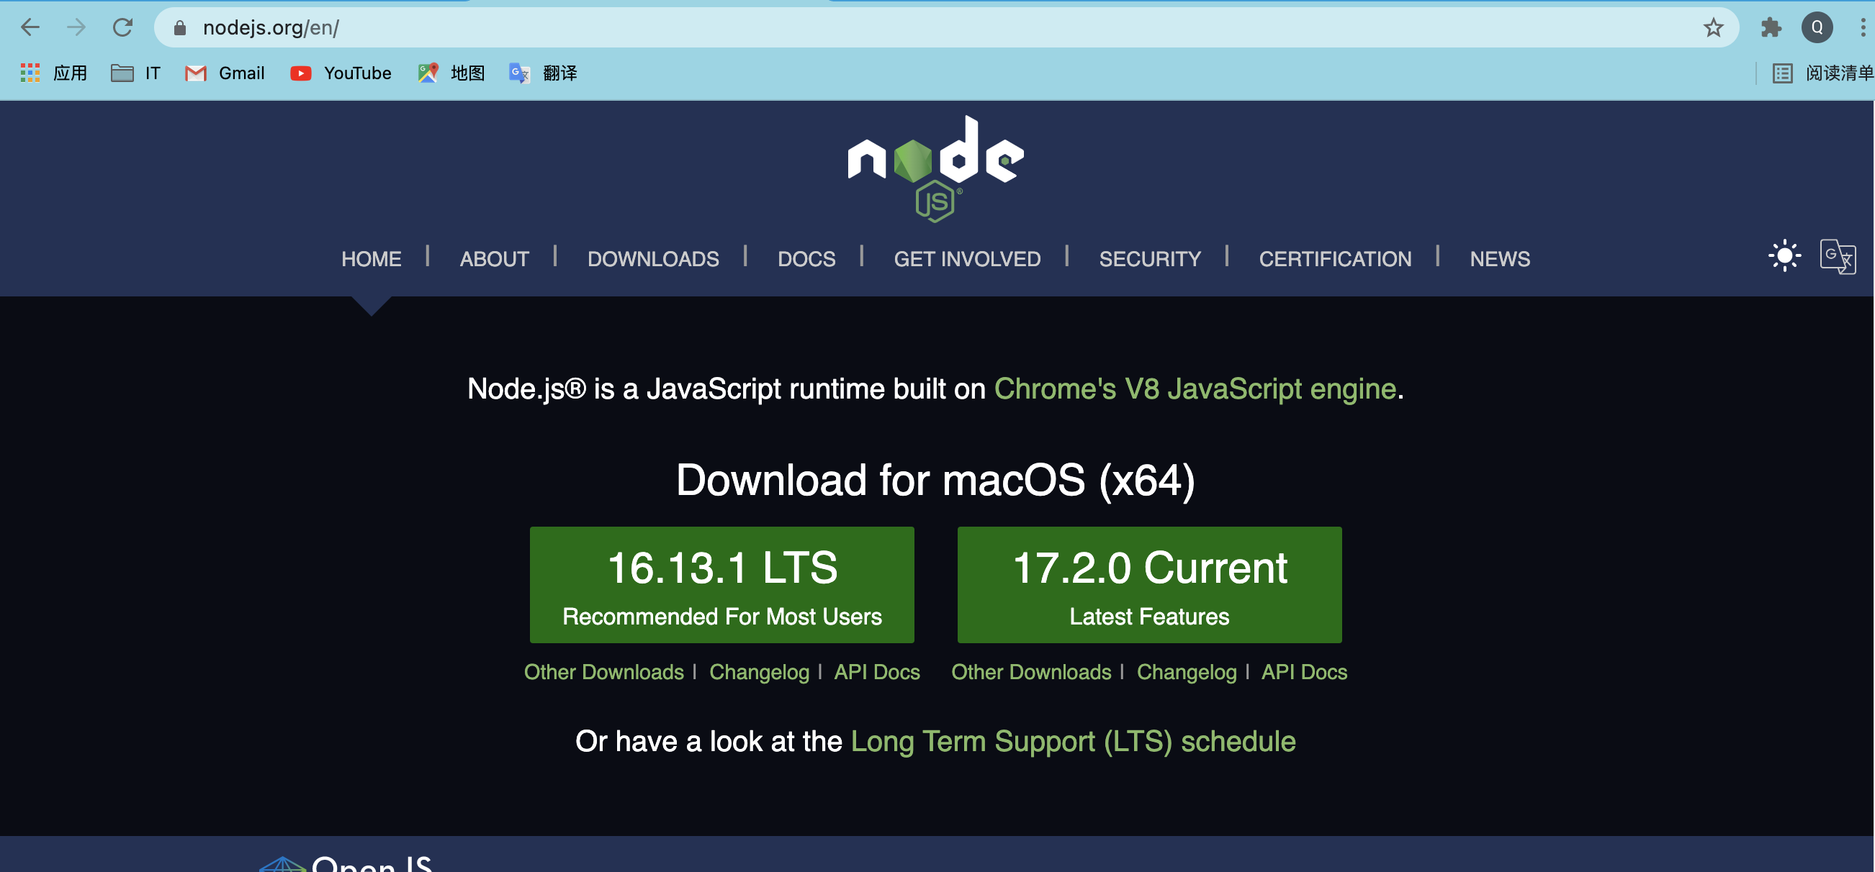Reload the page with the refresh icon
Image resolution: width=1875 pixels, height=872 pixels.
click(x=122, y=27)
